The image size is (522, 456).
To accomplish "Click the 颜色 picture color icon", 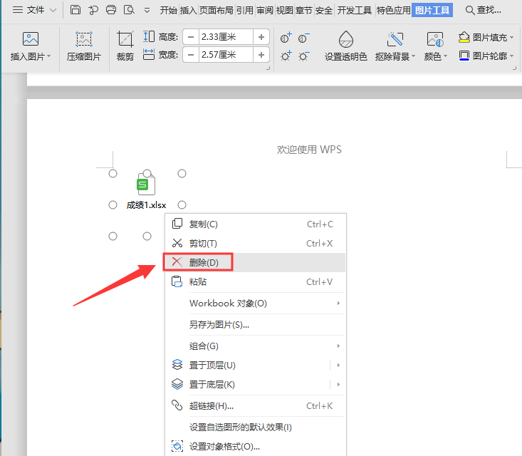I will pos(435,40).
